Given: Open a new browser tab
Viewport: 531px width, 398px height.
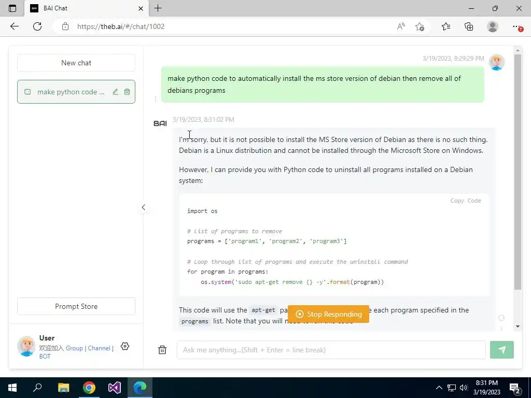Looking at the screenshot, I should pos(158,8).
